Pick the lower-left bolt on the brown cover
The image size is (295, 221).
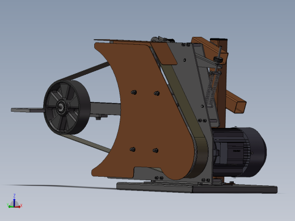tap(133, 150)
